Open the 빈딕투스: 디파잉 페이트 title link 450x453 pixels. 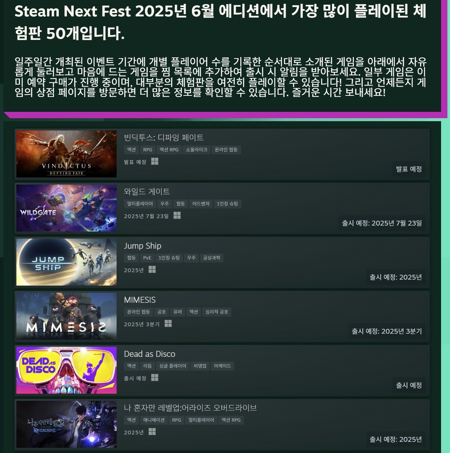[x=164, y=138]
